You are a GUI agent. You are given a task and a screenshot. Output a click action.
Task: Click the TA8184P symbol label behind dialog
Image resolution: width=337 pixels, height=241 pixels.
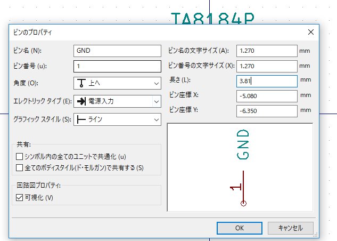point(212,19)
